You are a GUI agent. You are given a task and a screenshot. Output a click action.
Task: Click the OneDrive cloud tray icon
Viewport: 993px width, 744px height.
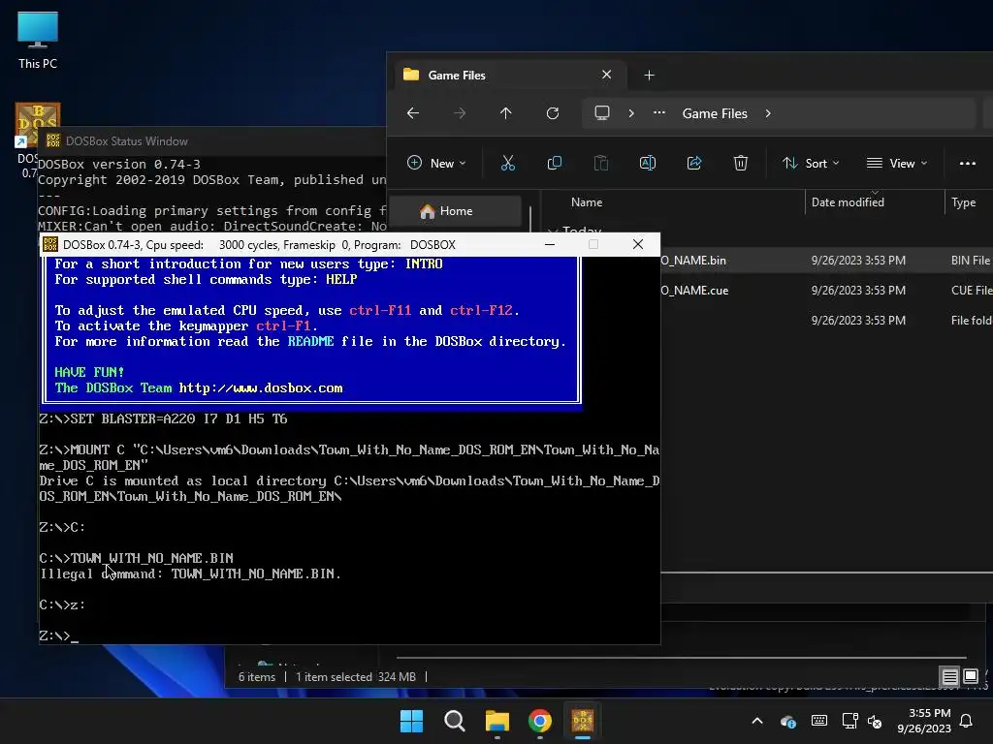pos(787,721)
